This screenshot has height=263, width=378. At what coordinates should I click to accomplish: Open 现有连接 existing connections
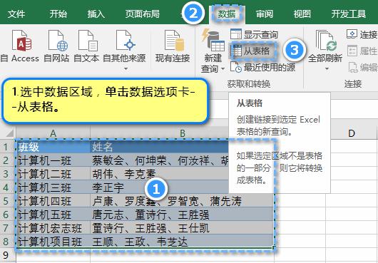pos(173,46)
